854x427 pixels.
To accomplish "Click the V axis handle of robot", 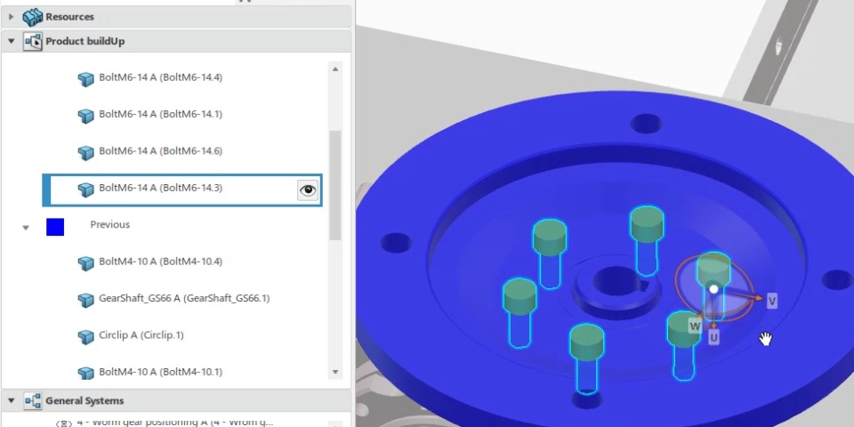I will coord(772,301).
